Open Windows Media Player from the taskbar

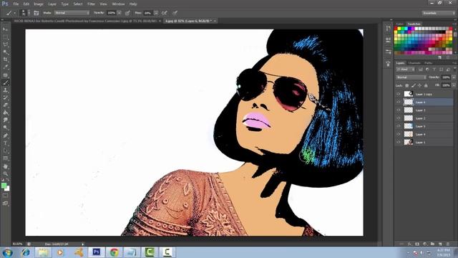[60, 252]
